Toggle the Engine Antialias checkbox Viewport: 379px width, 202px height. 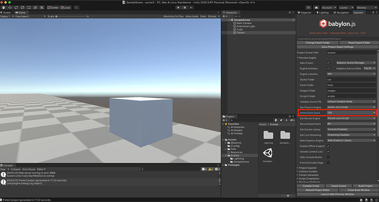click(328, 69)
